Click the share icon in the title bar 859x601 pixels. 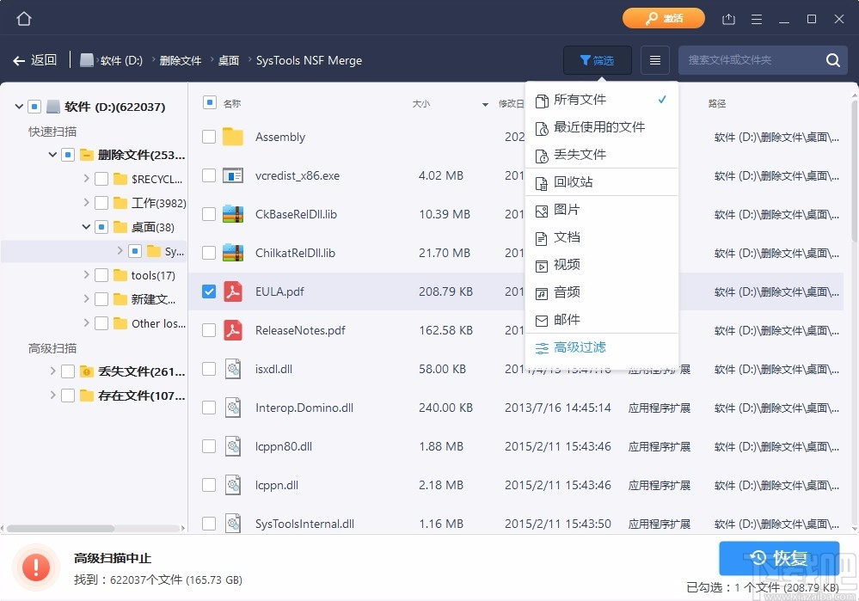[x=726, y=17]
